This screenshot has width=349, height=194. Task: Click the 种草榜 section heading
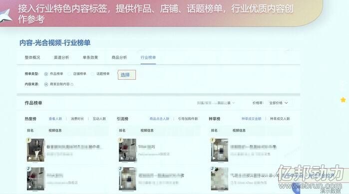(x=214, y=119)
